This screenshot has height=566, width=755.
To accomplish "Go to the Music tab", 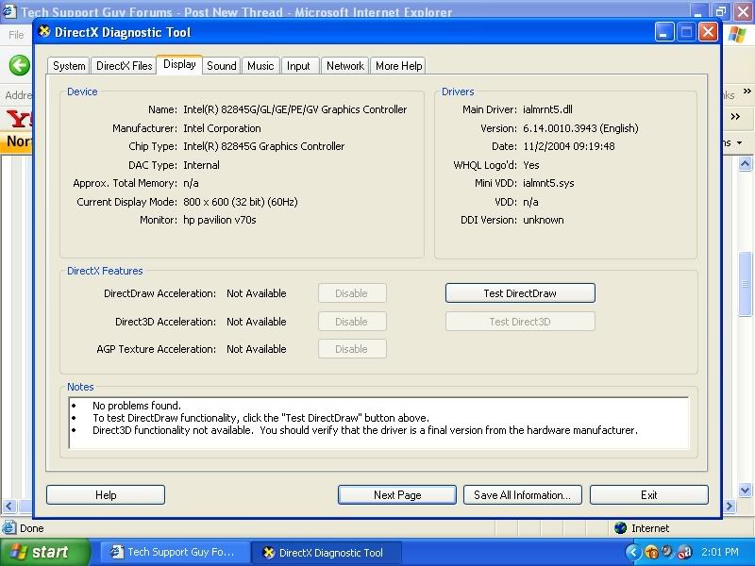I will (260, 66).
